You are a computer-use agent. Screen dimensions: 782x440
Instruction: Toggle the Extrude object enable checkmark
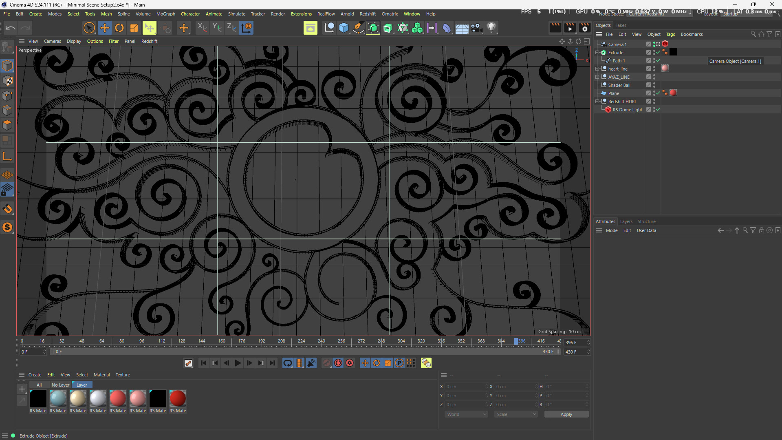tap(658, 52)
